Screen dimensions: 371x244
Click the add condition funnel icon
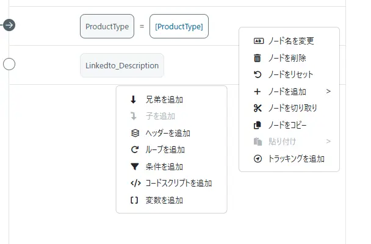point(134,167)
